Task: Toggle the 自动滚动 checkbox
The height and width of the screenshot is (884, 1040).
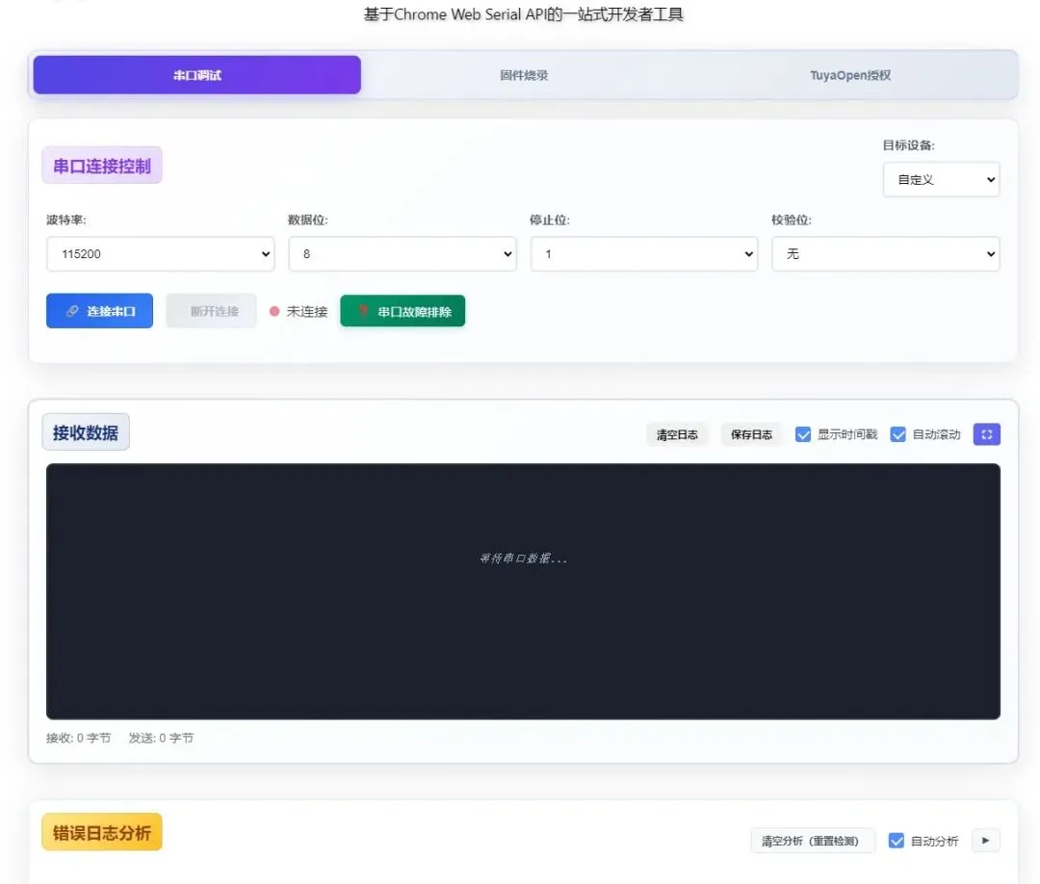Action: (897, 434)
